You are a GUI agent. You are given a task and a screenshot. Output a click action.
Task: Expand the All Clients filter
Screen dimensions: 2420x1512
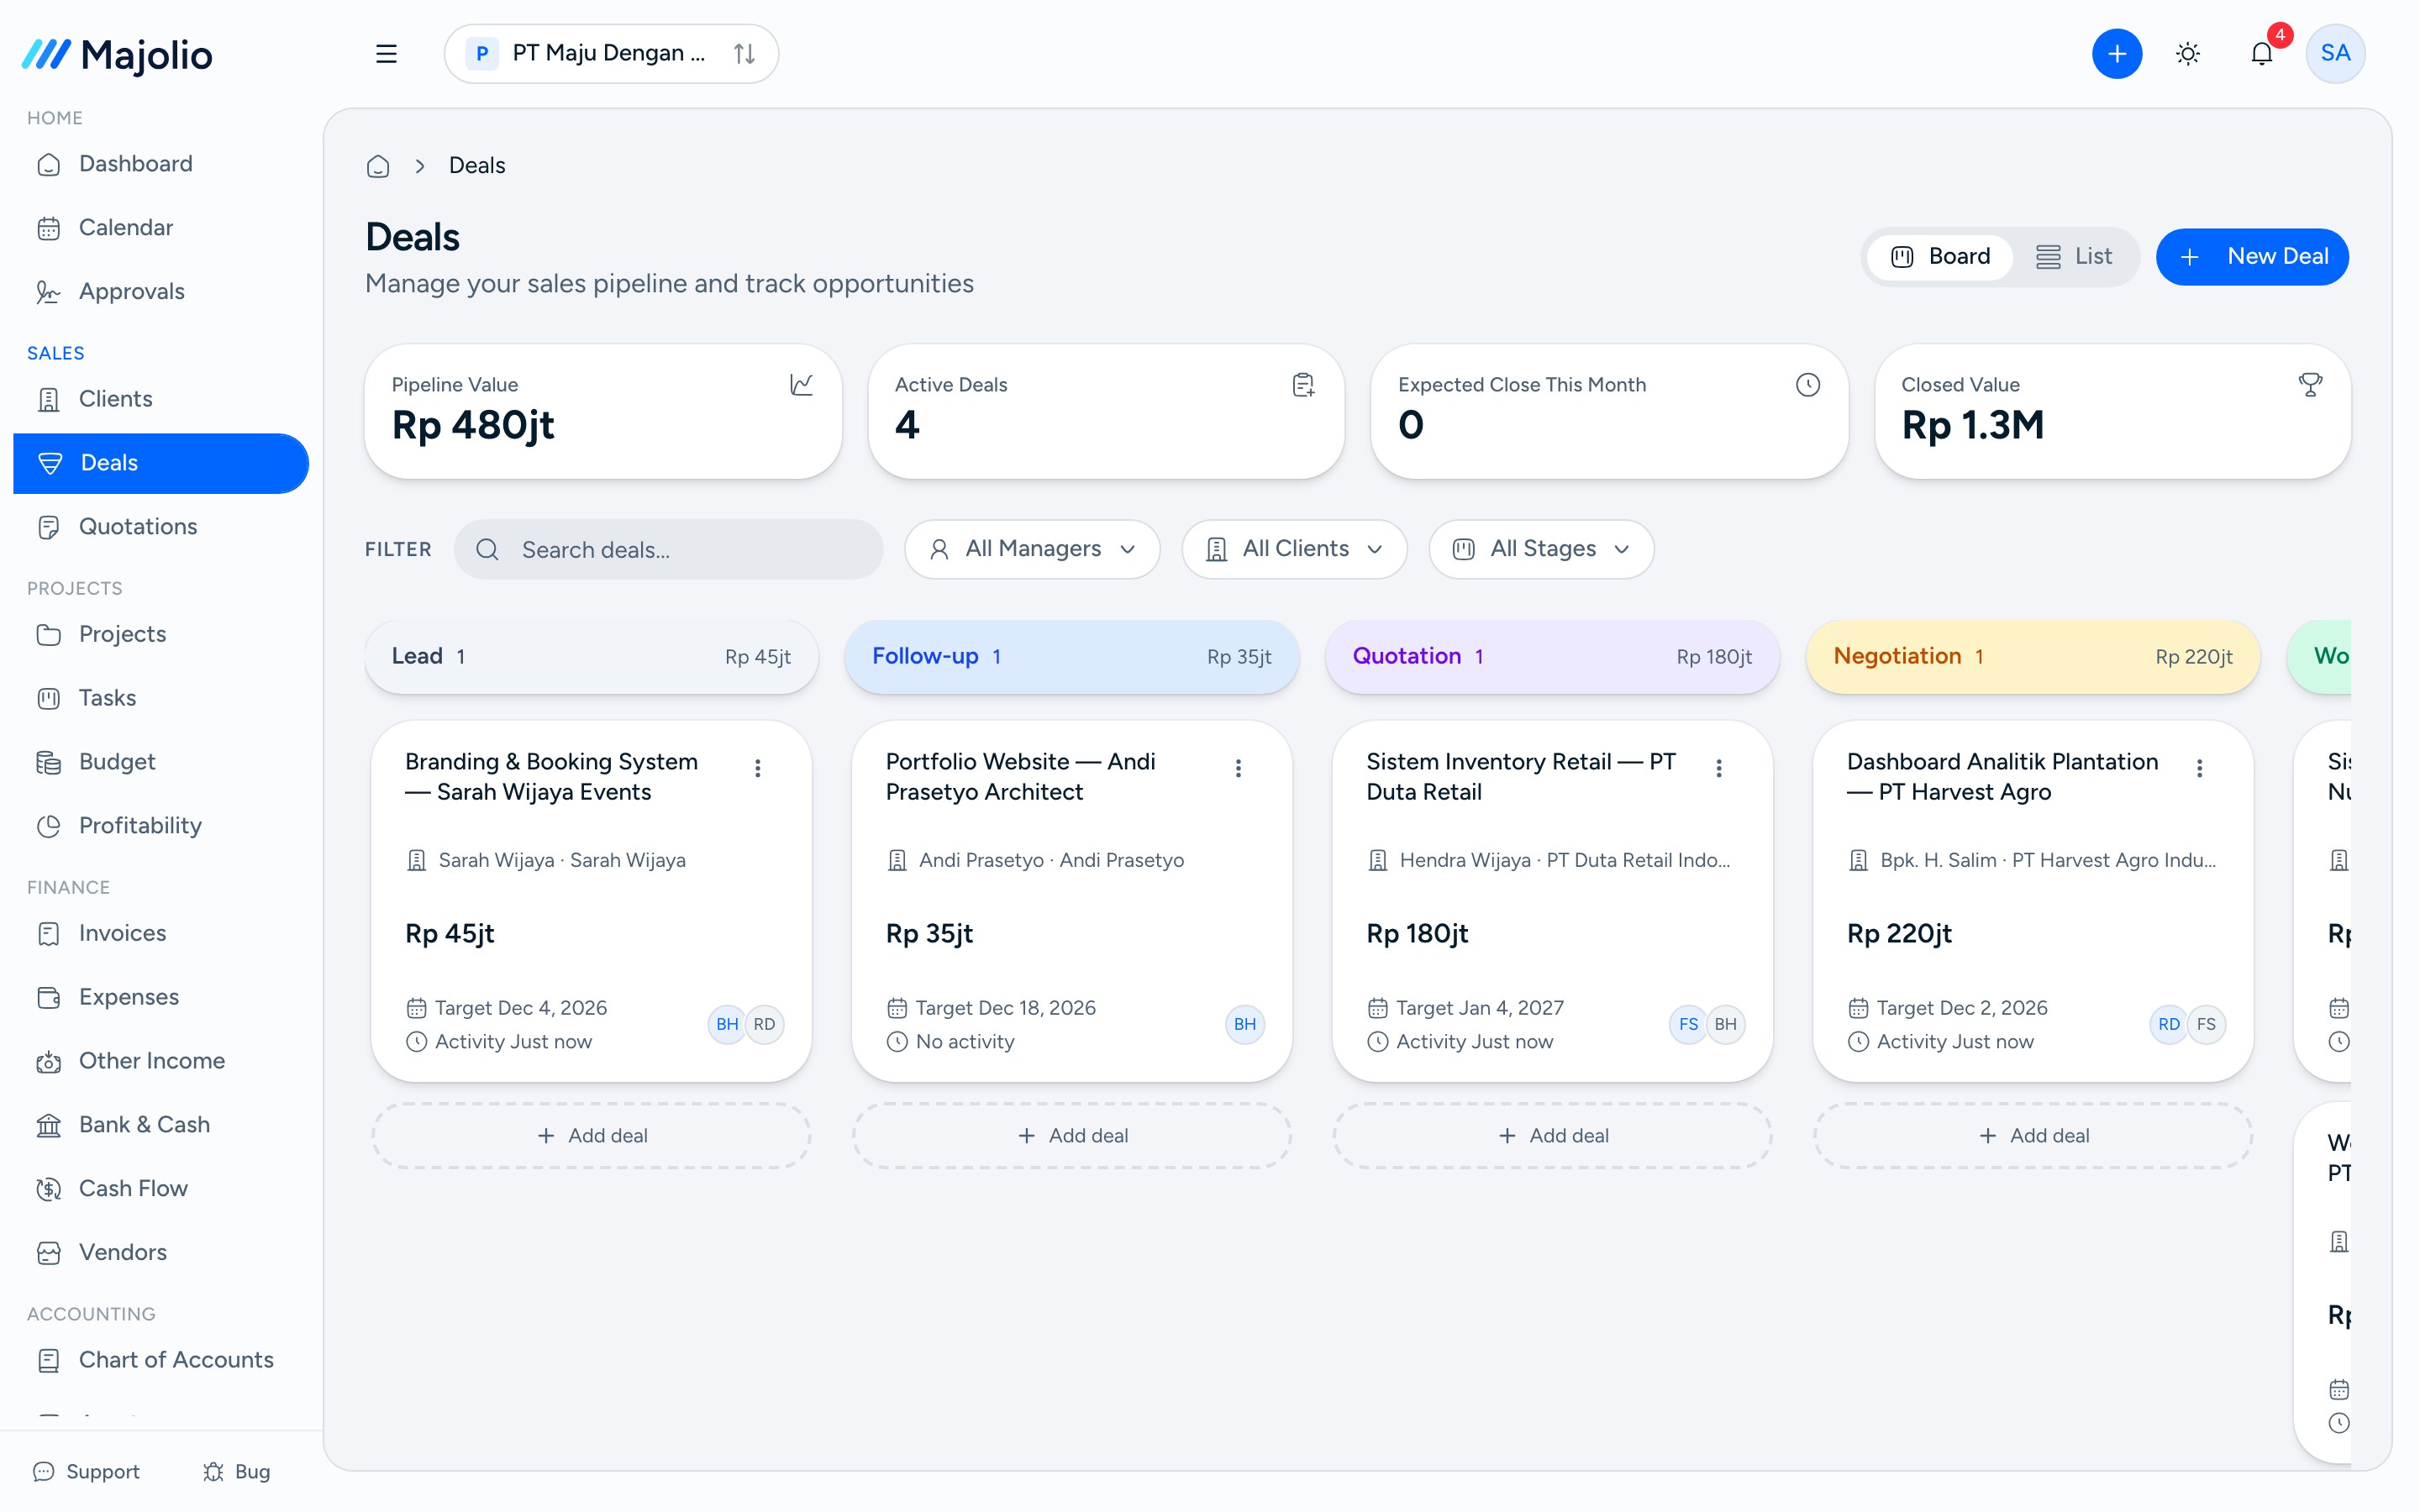pyautogui.click(x=1294, y=548)
